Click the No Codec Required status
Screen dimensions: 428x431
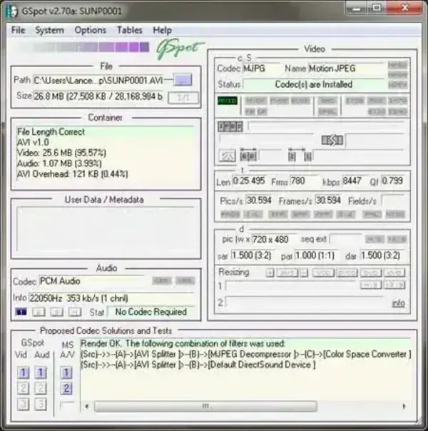click(151, 312)
